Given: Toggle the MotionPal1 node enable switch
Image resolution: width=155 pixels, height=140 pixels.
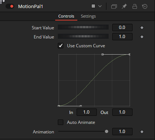Looking at the screenshot, I should pos(10,6).
